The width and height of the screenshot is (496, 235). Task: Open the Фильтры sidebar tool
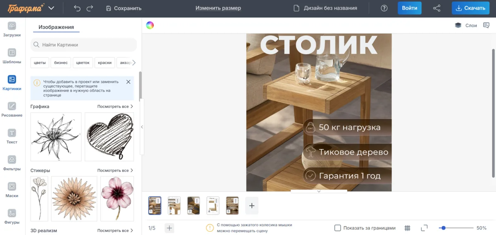(x=12, y=163)
